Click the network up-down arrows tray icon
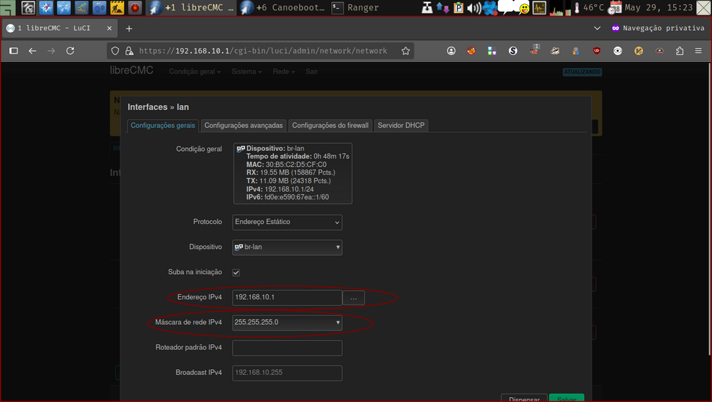 443,8
